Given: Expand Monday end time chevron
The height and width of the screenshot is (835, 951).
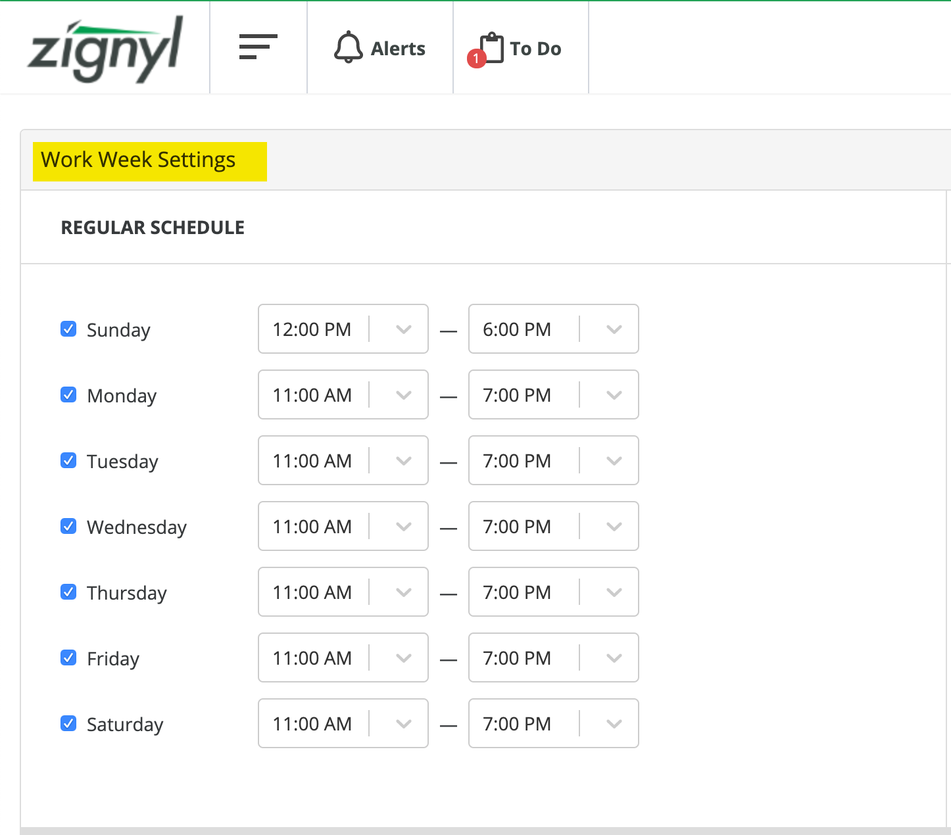Looking at the screenshot, I should point(614,395).
